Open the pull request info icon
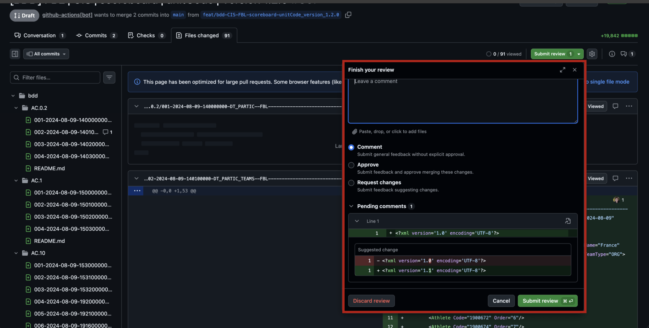This screenshot has width=649, height=328. click(x=612, y=54)
